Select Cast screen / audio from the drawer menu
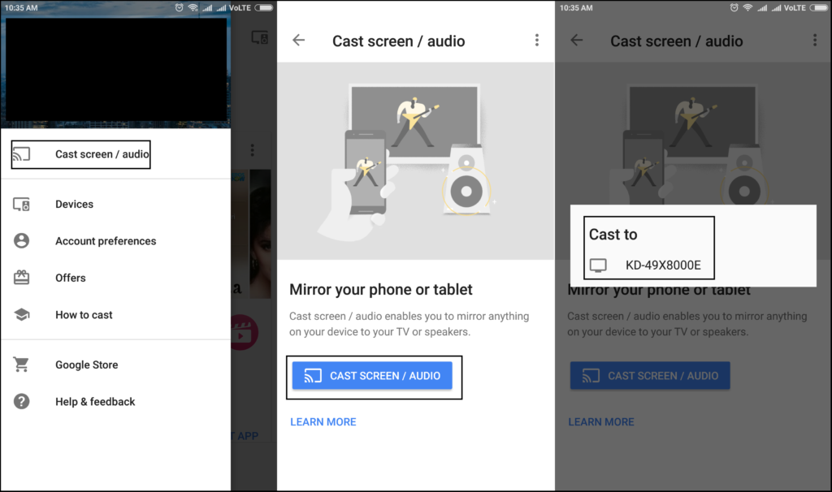This screenshot has height=492, width=832. 89,154
